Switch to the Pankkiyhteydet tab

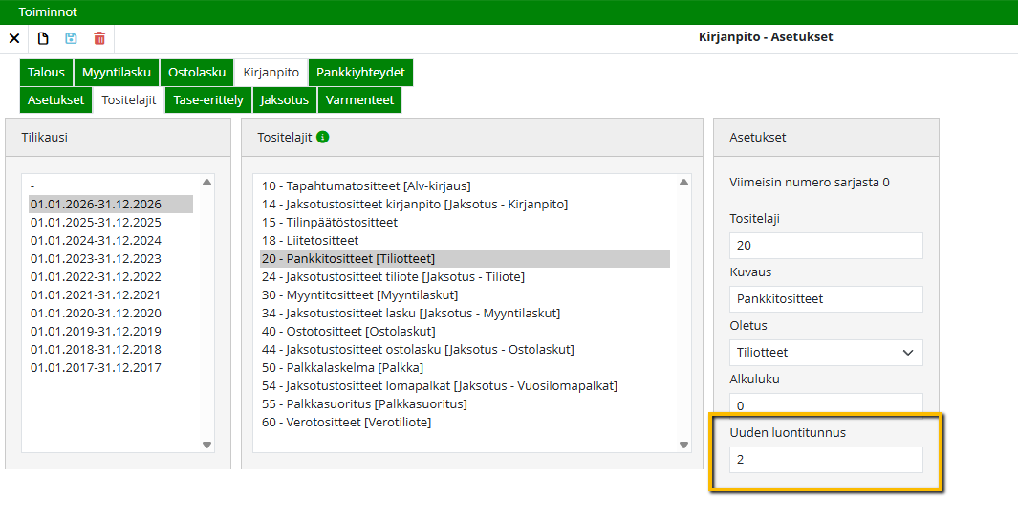click(x=360, y=73)
